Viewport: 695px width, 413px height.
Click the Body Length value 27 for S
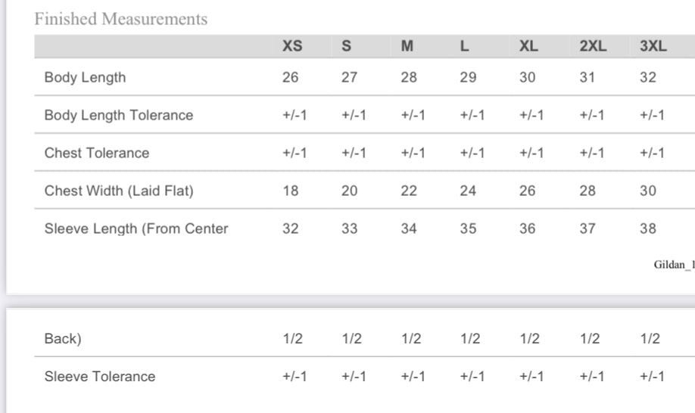click(x=348, y=77)
